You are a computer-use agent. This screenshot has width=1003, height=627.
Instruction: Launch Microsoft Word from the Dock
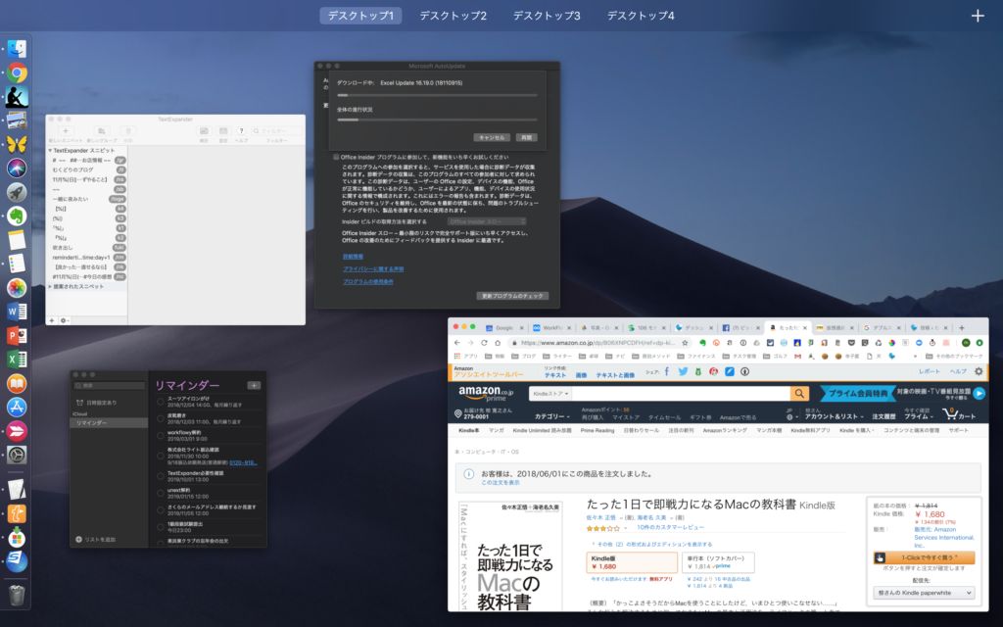pyautogui.click(x=17, y=312)
